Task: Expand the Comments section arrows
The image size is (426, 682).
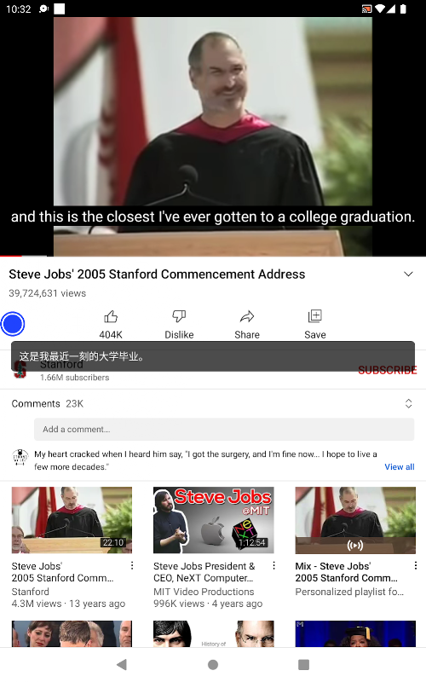Action: click(x=408, y=403)
